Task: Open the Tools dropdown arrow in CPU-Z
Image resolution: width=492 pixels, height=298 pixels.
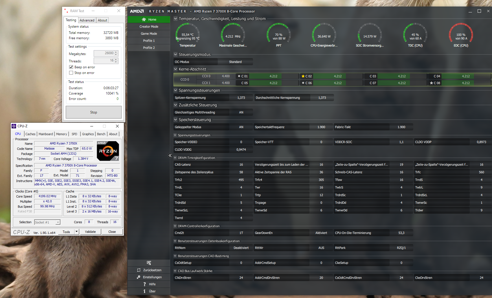Action: (76, 232)
